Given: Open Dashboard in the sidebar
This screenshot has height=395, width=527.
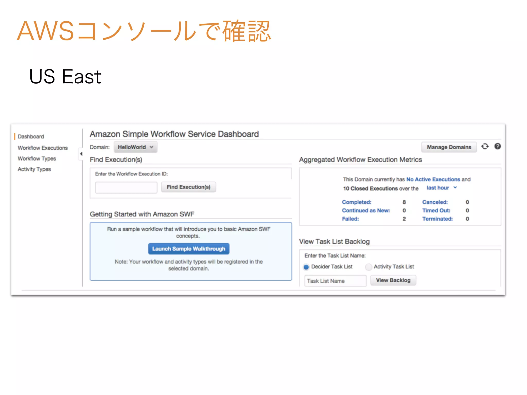Looking at the screenshot, I should point(31,137).
